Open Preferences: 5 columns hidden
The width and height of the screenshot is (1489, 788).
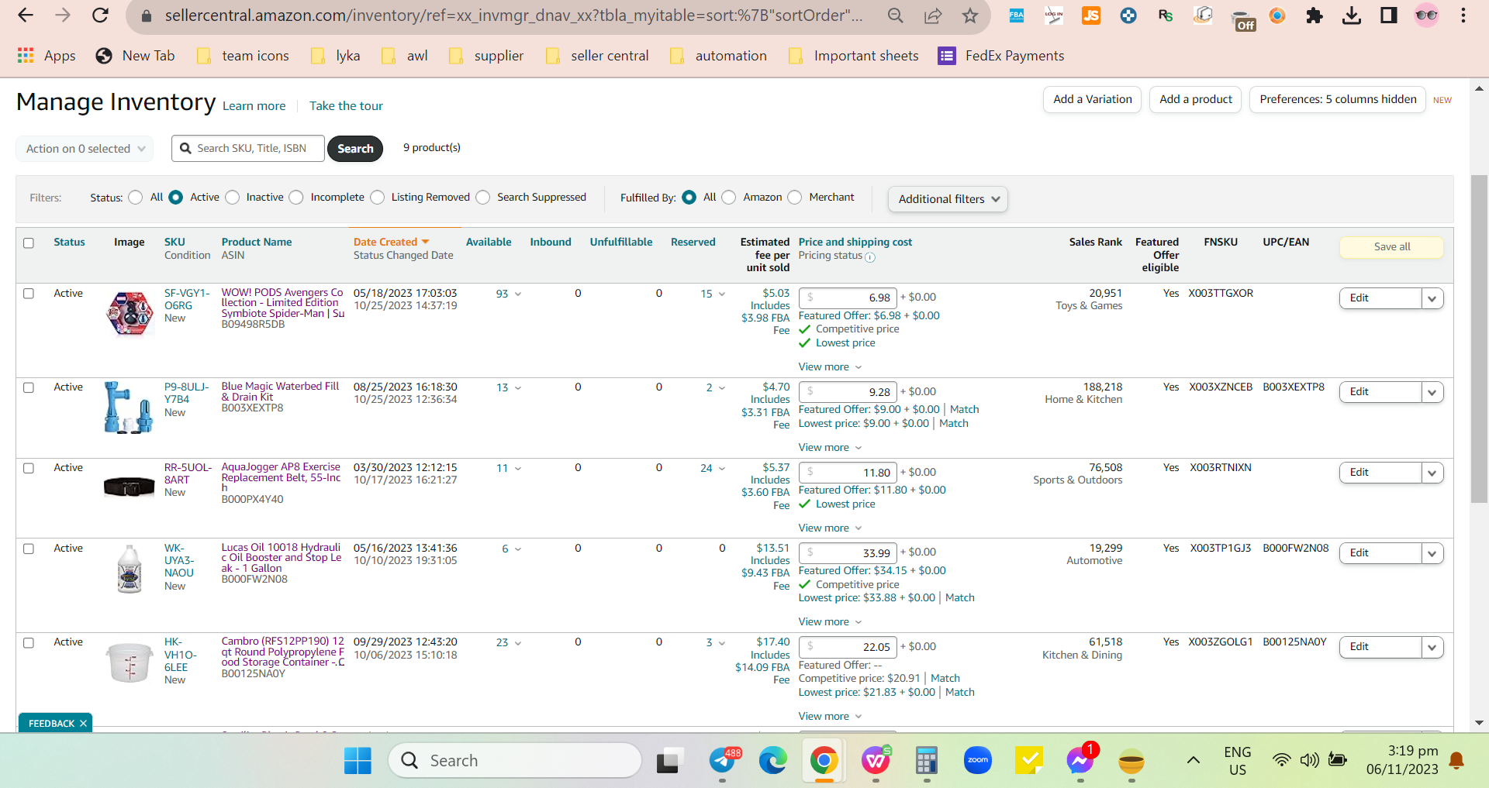point(1338,99)
